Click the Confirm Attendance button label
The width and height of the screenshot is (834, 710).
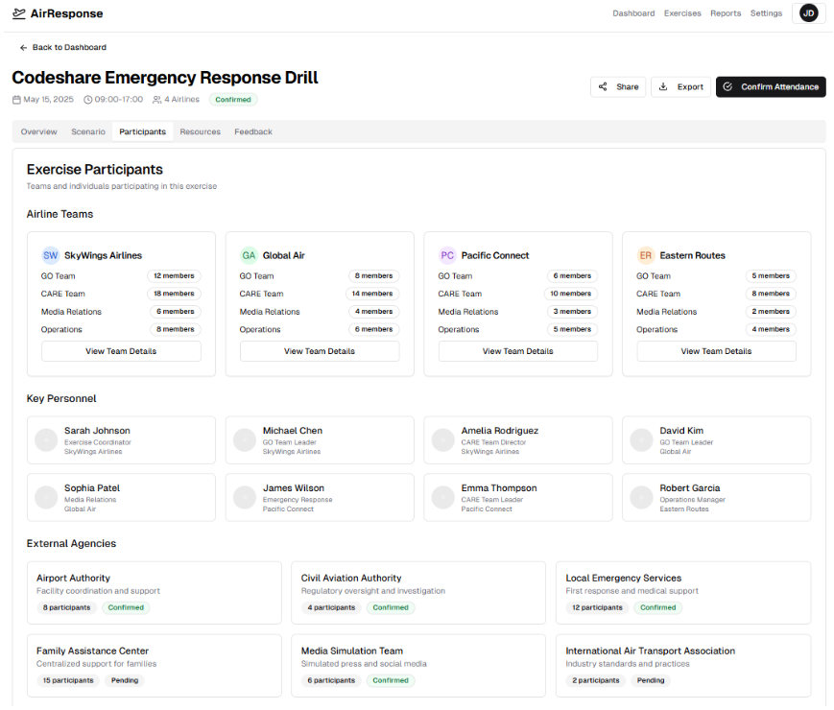779,86
